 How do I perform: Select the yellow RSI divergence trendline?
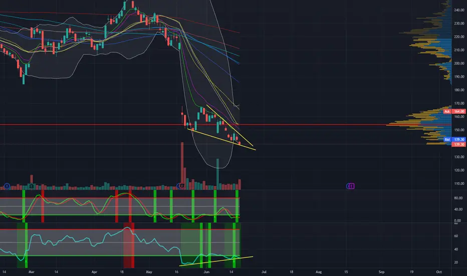click(x=216, y=261)
